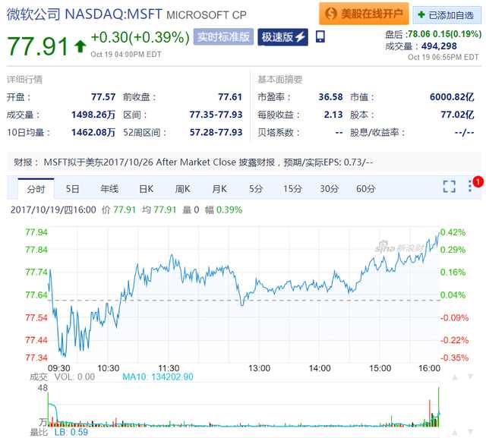Image resolution: width=486 pixels, height=438 pixels.
Task: Click the tallest green volume bar at 16:00
Action: 439,407
